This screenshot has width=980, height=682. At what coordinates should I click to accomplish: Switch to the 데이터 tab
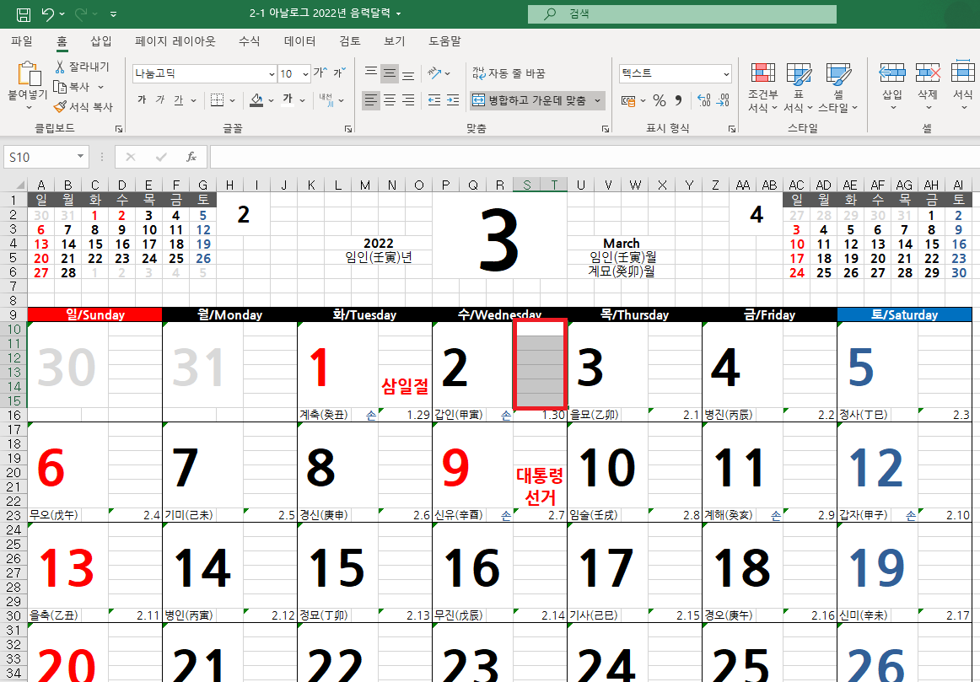click(x=300, y=41)
